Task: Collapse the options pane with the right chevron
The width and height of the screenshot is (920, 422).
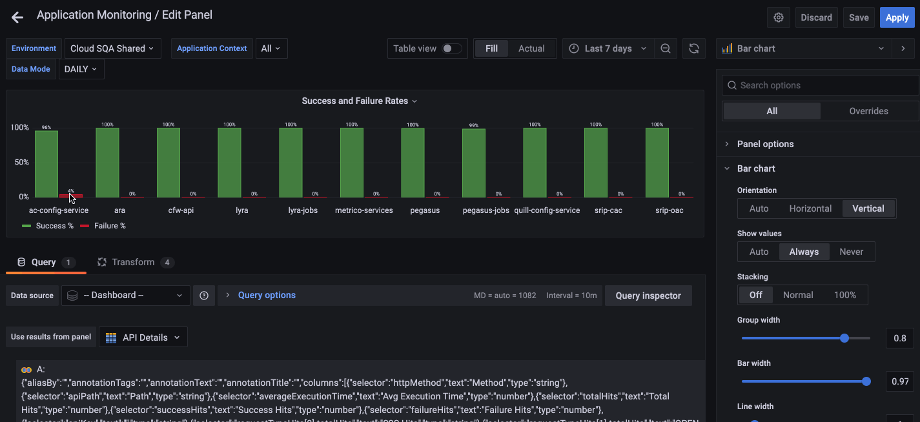Action: click(x=904, y=48)
